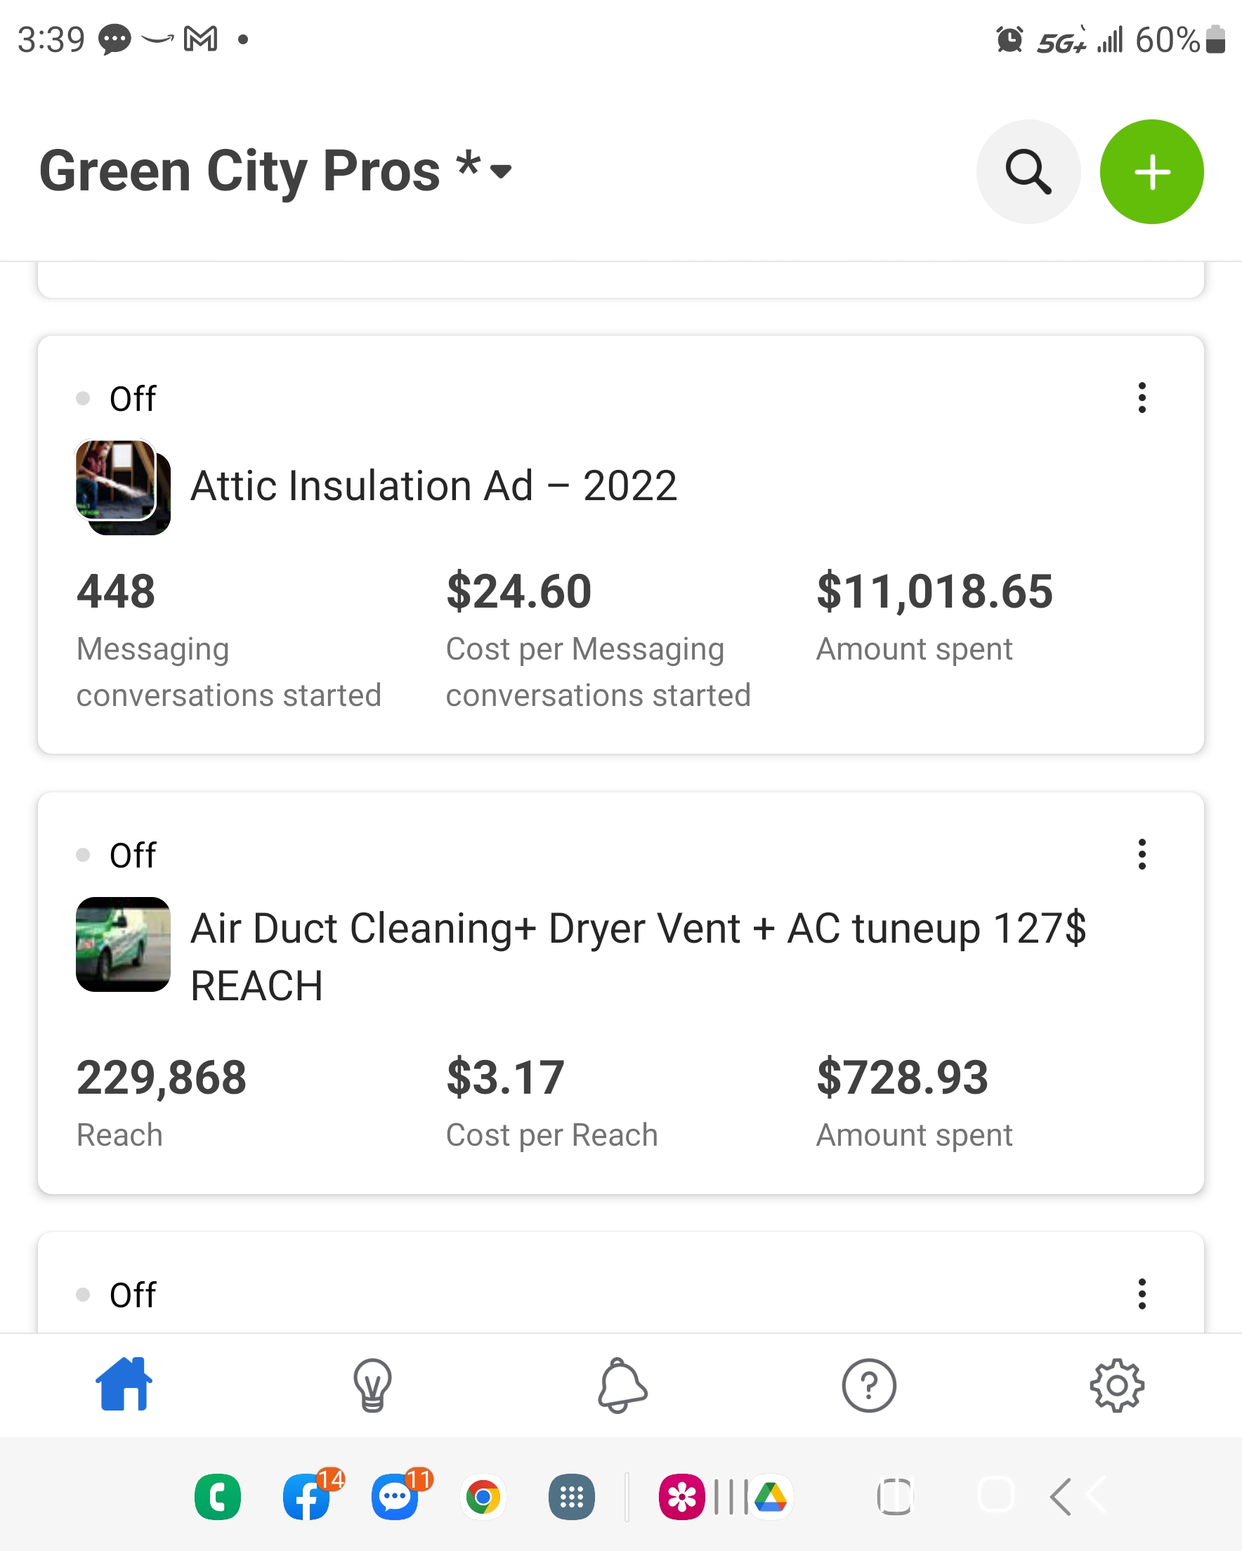Screen dimensions: 1242x1551
Task: Open the search magnifier button
Action: coord(1028,171)
